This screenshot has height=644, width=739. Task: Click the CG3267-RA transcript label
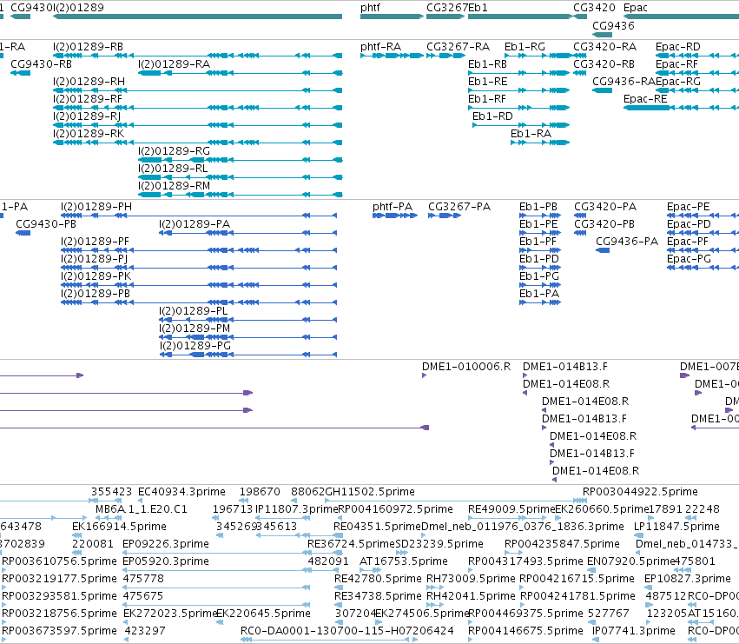459,47
